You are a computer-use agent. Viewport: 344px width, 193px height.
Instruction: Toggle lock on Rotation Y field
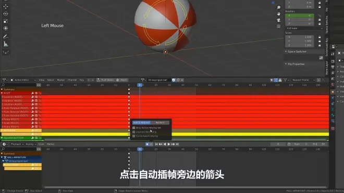[x=320, y=20]
